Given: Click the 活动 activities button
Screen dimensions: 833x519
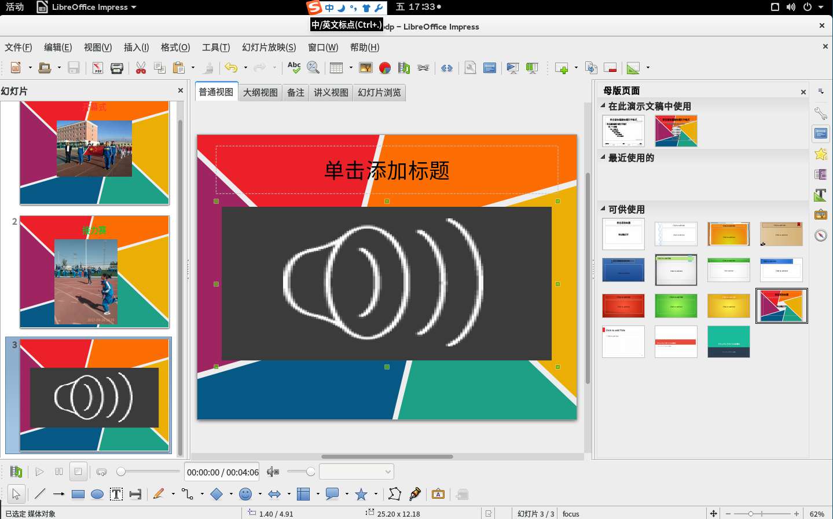Looking at the screenshot, I should [x=15, y=7].
